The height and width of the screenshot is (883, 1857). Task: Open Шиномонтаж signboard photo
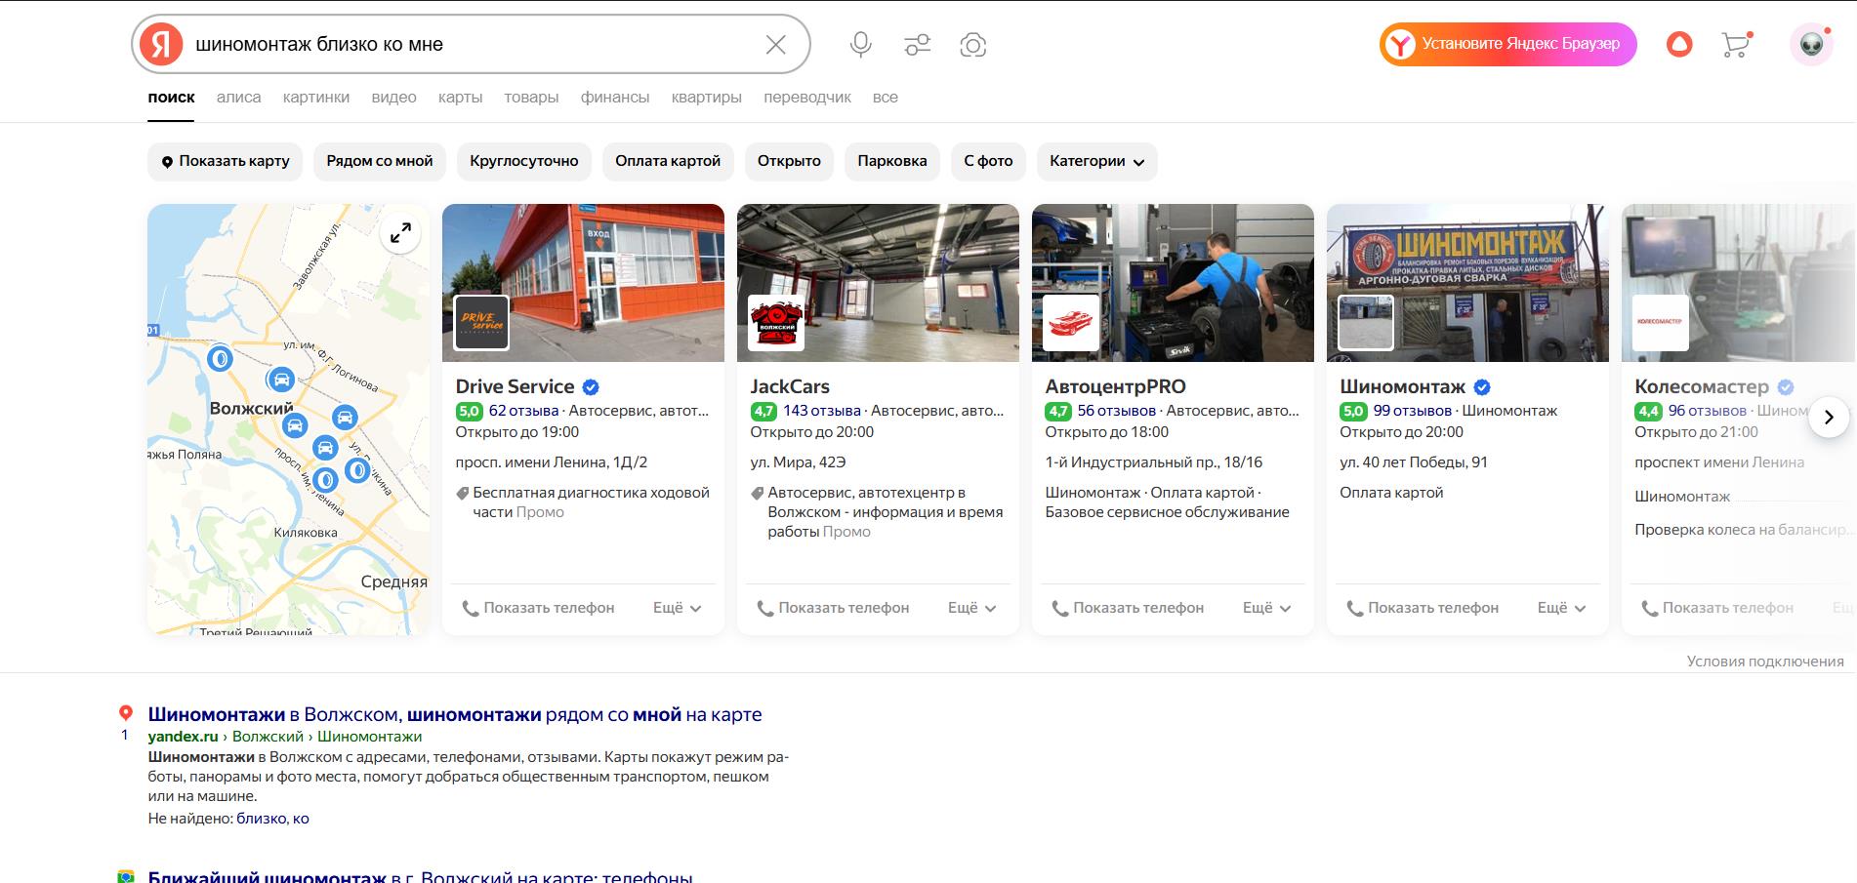[1467, 283]
